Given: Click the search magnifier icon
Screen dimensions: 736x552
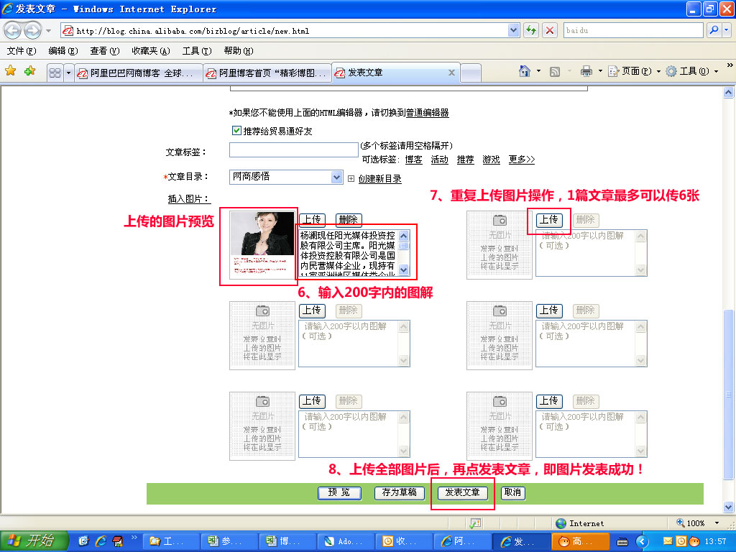Looking at the screenshot, I should pos(714,30).
